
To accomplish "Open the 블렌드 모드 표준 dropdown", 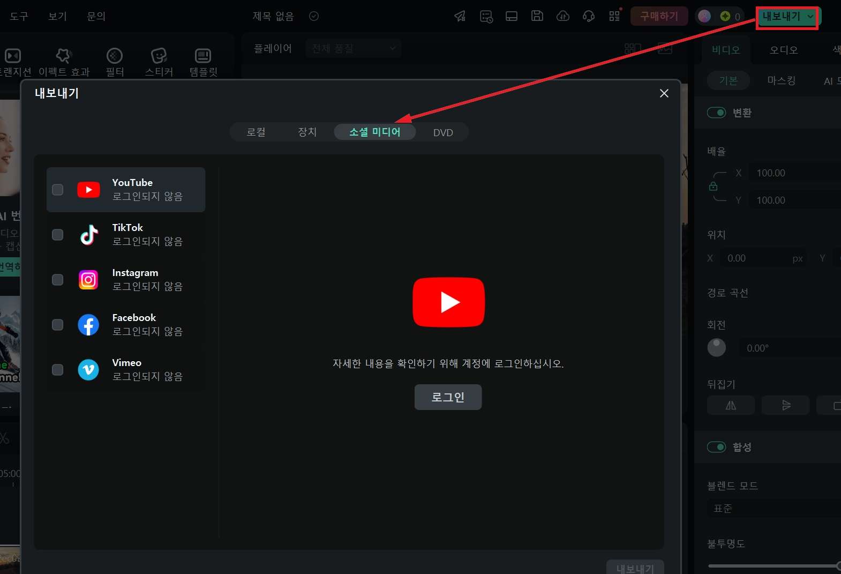I will [774, 508].
